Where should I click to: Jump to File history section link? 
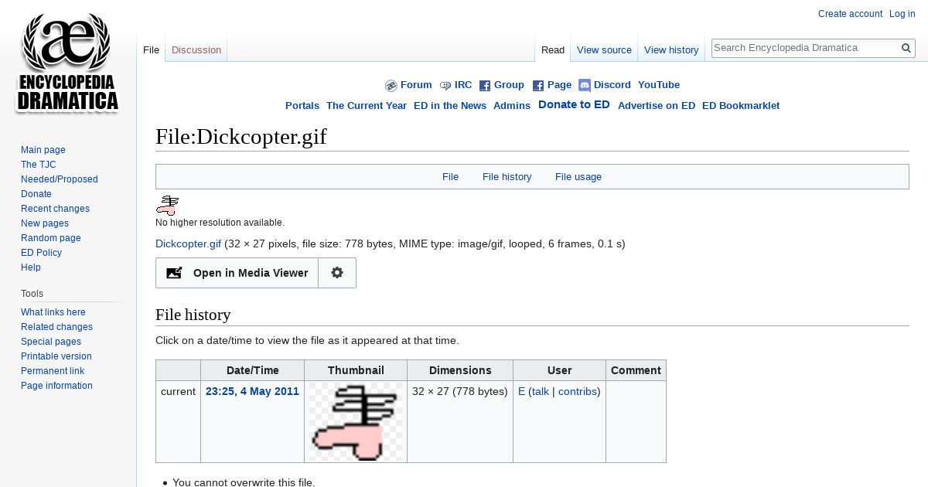[507, 177]
